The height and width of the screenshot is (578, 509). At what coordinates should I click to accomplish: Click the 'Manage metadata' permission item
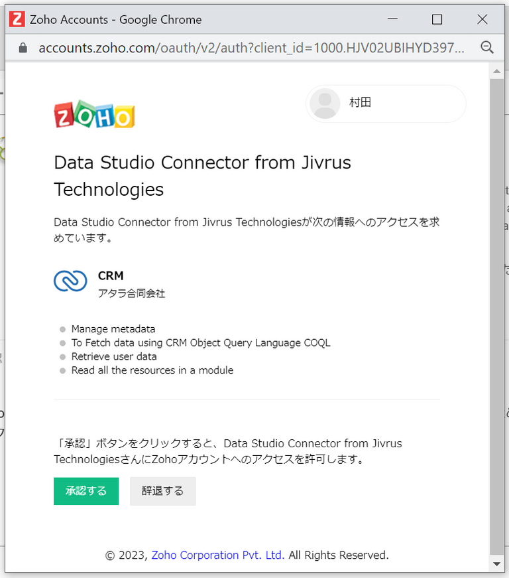113,328
